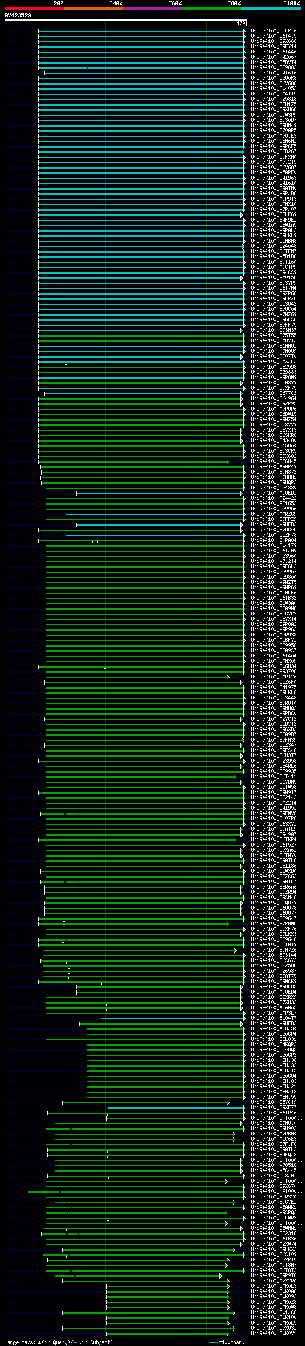
Task: Select hit label UniRef100_P25818
Action: point(274,99)
